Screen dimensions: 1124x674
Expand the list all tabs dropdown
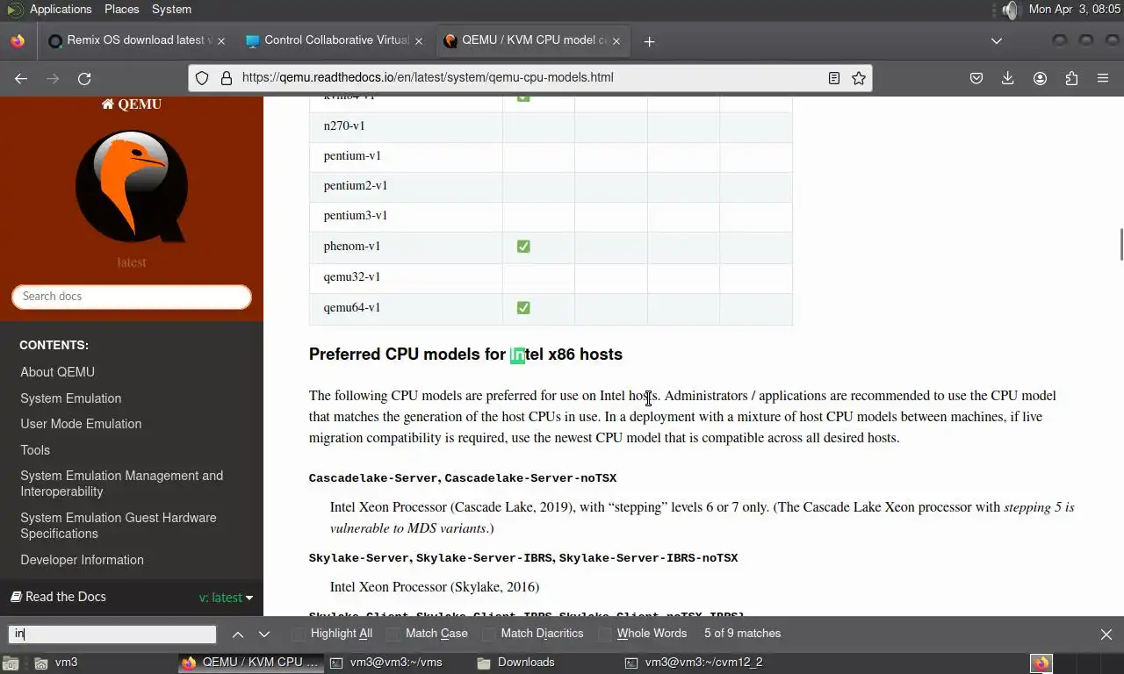pyautogui.click(x=997, y=41)
